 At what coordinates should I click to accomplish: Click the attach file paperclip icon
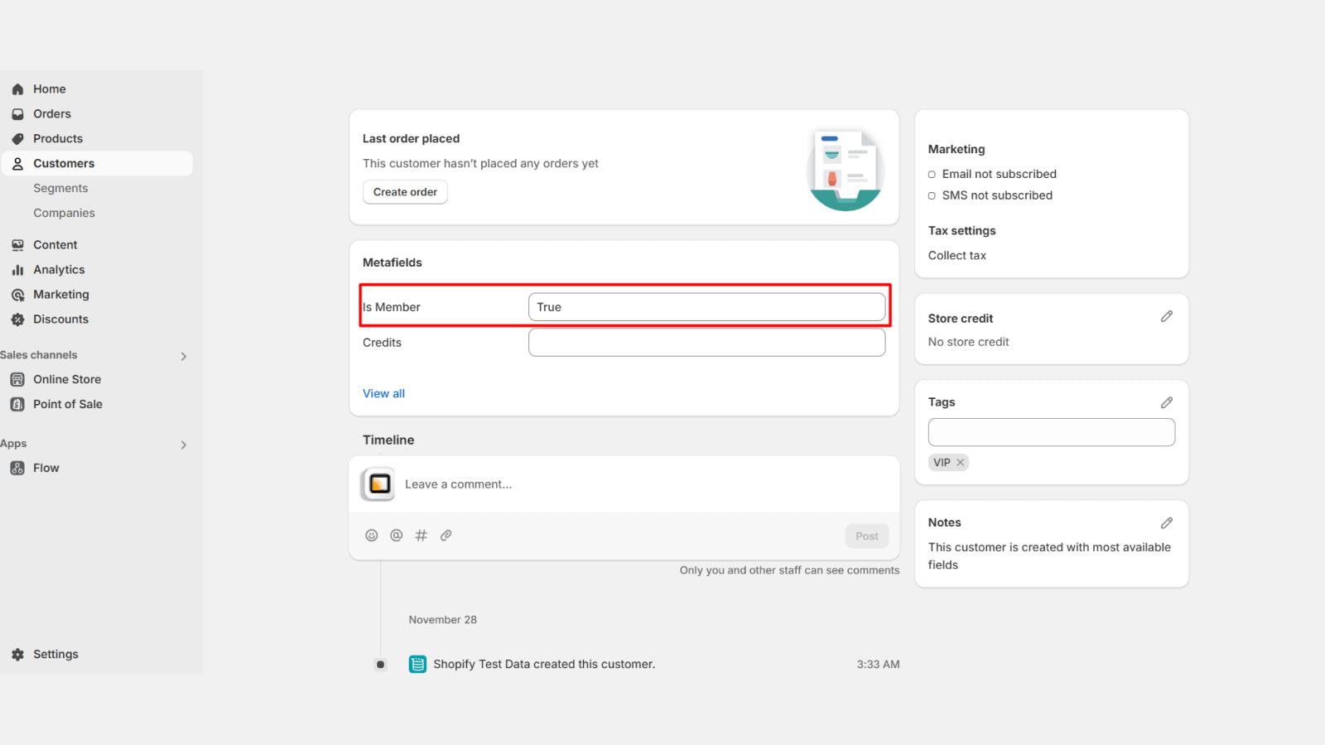[x=446, y=536]
